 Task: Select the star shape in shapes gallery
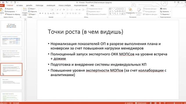122,14
